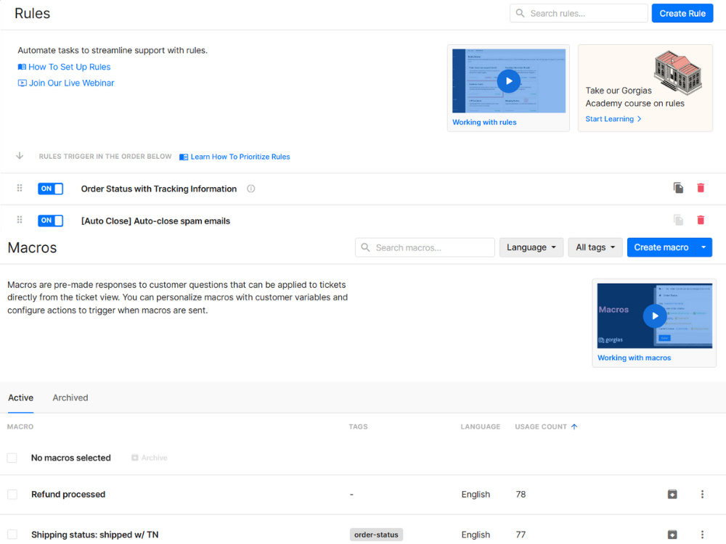Expand the Create macro dropdown arrow

(x=703, y=247)
